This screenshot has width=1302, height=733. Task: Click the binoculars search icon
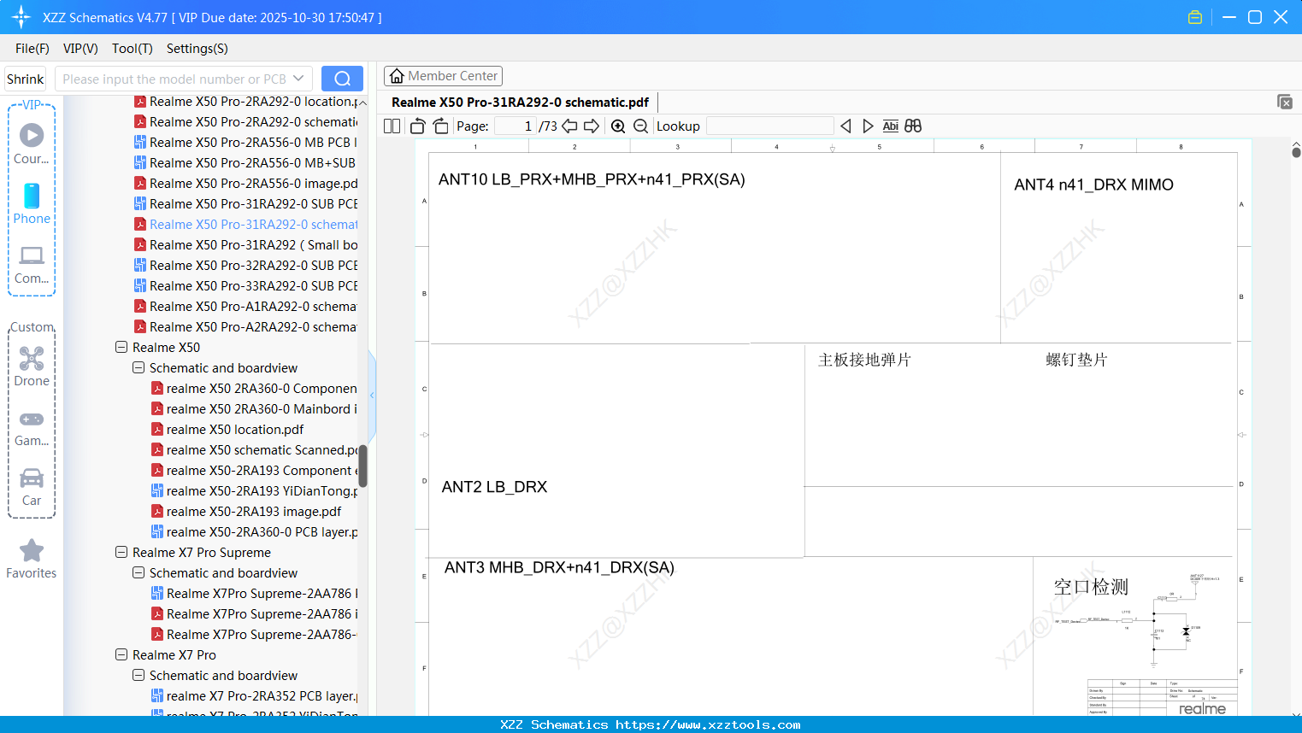(913, 126)
